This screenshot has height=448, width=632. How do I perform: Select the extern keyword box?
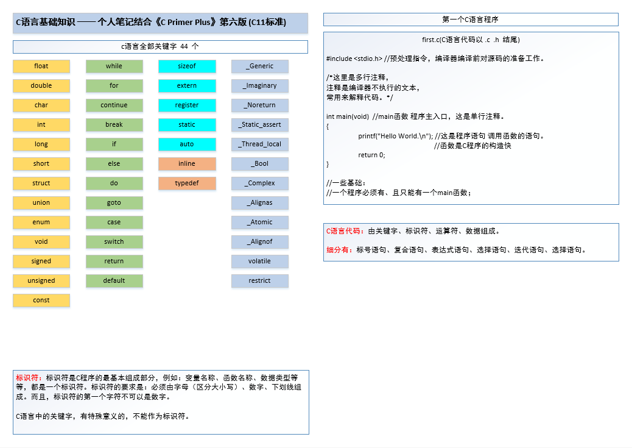coord(187,85)
